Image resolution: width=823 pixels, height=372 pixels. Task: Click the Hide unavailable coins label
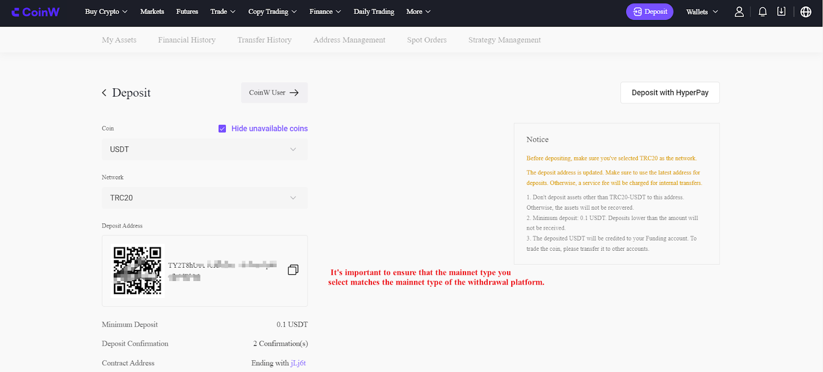pos(270,128)
